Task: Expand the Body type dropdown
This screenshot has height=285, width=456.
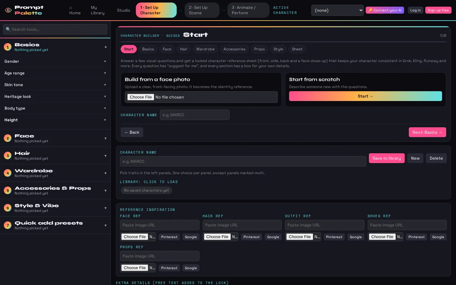Action: [x=55, y=108]
